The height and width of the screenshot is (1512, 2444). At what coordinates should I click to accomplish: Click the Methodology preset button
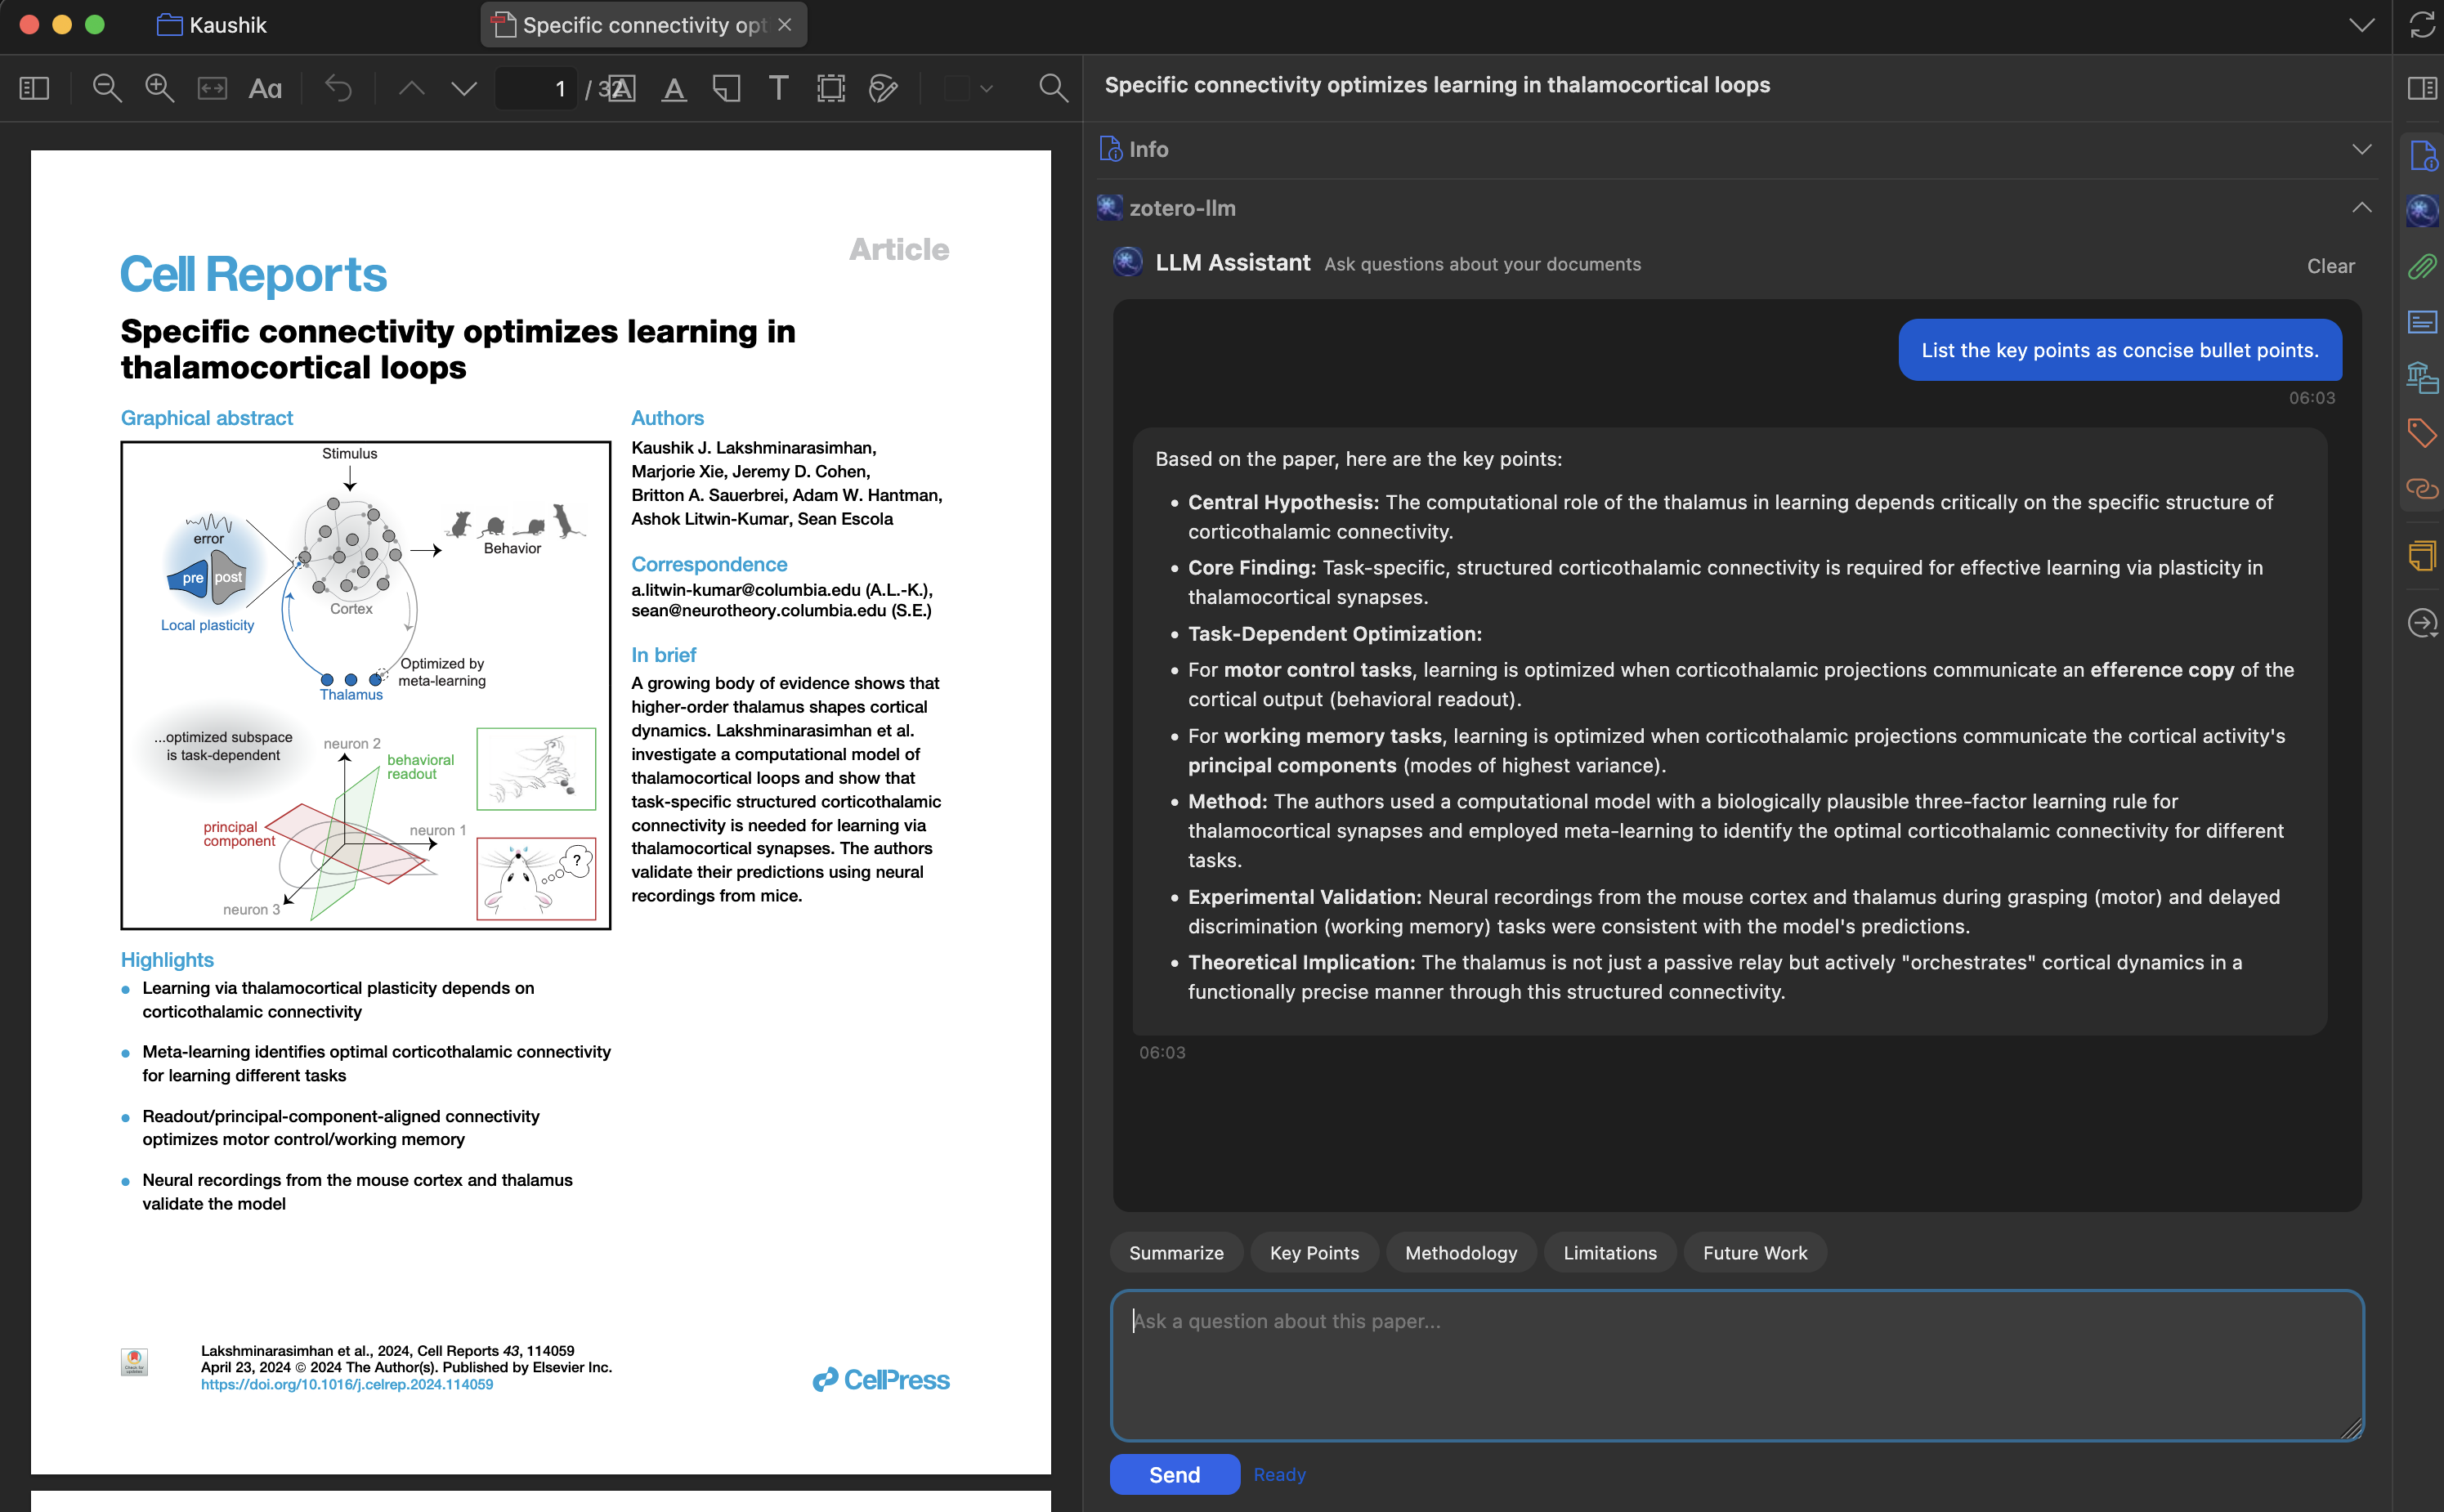click(x=1460, y=1253)
